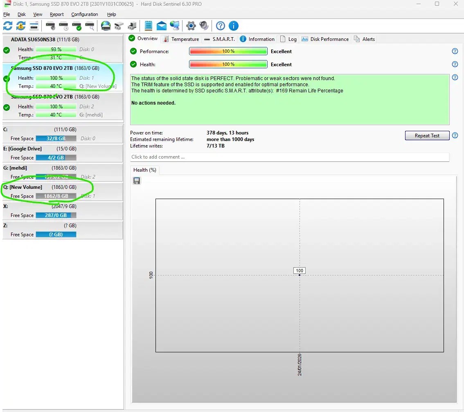Click the Health 100 % gradient bar
464x412 pixels.
tap(228, 65)
